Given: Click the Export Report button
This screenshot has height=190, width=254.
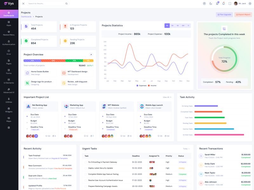Looking at the screenshot, I should (243, 15).
